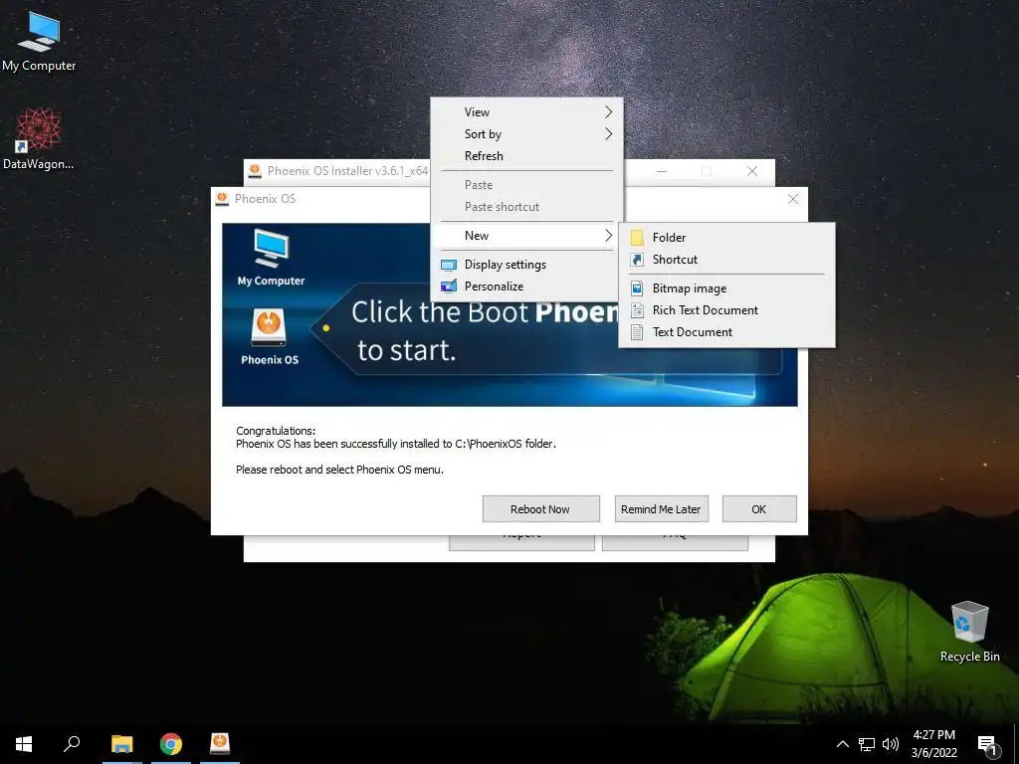Create a new Bitmap image
This screenshot has width=1019, height=764.
click(726, 288)
